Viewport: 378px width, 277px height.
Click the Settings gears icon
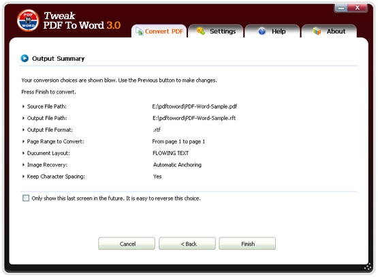pyautogui.click(x=200, y=31)
